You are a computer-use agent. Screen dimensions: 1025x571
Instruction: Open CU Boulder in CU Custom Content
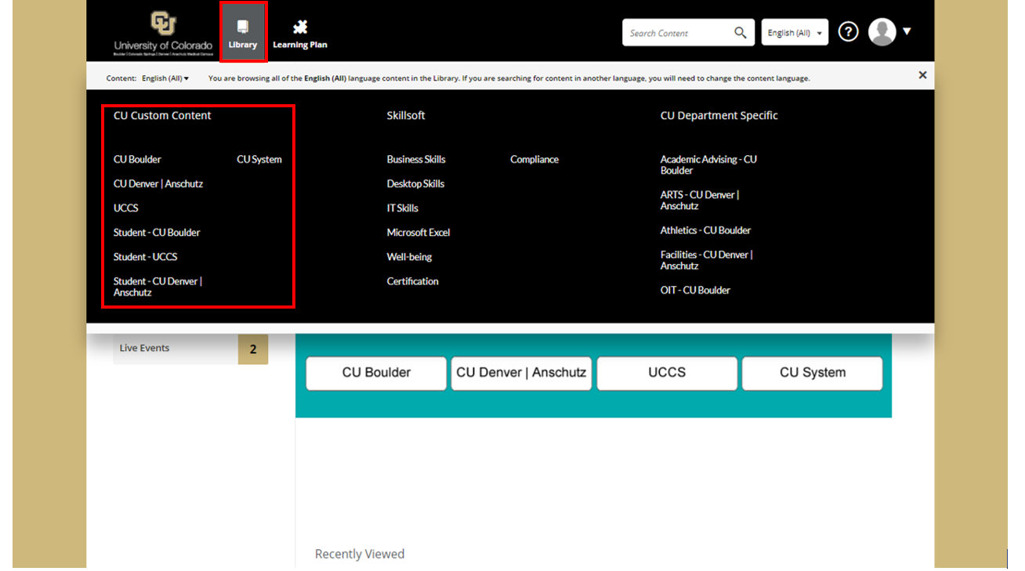pyautogui.click(x=137, y=159)
